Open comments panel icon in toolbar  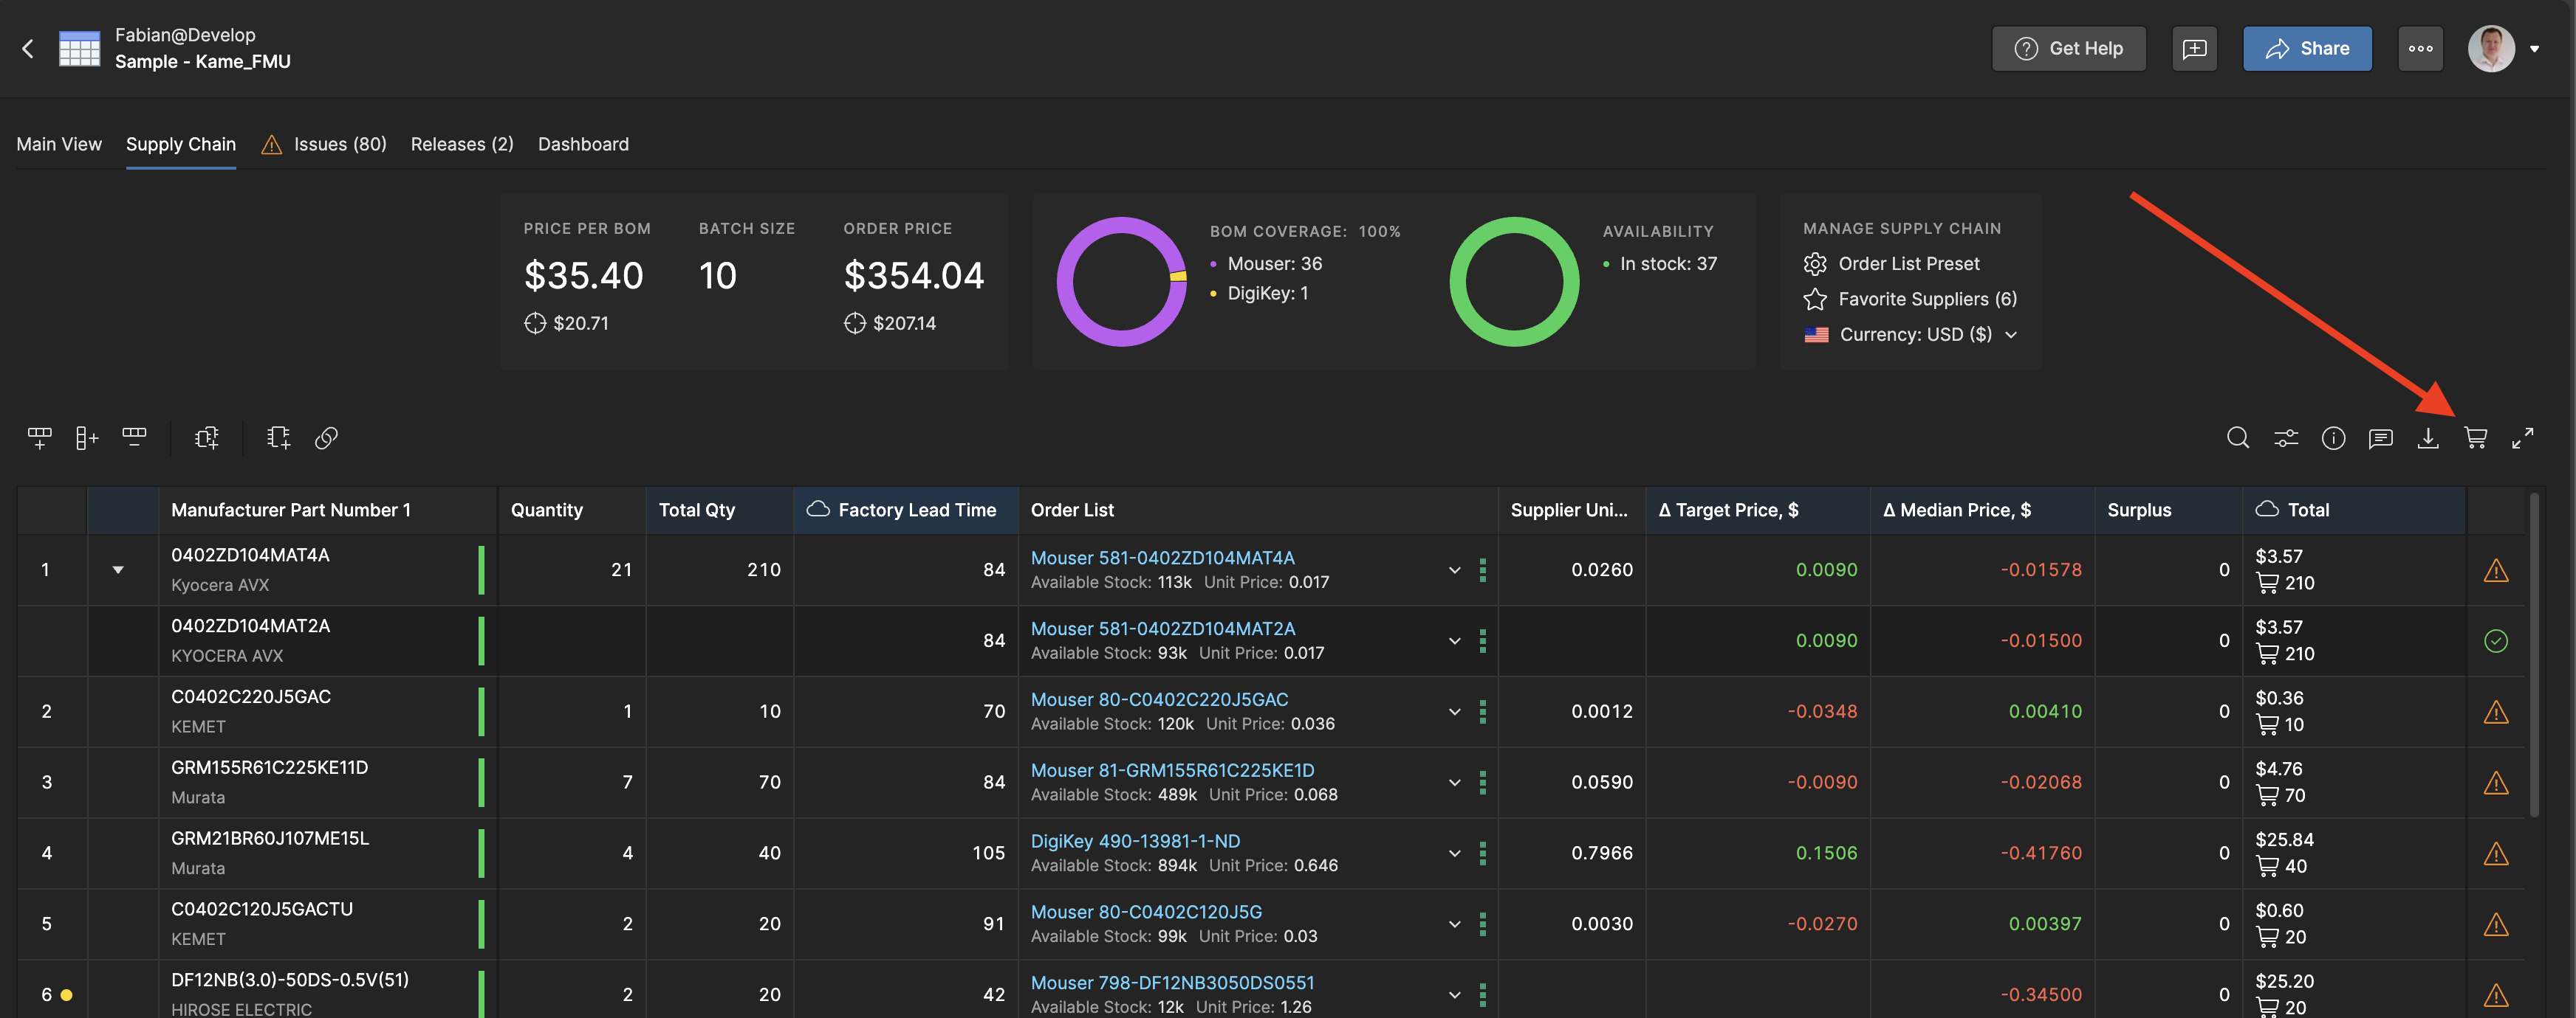2380,437
